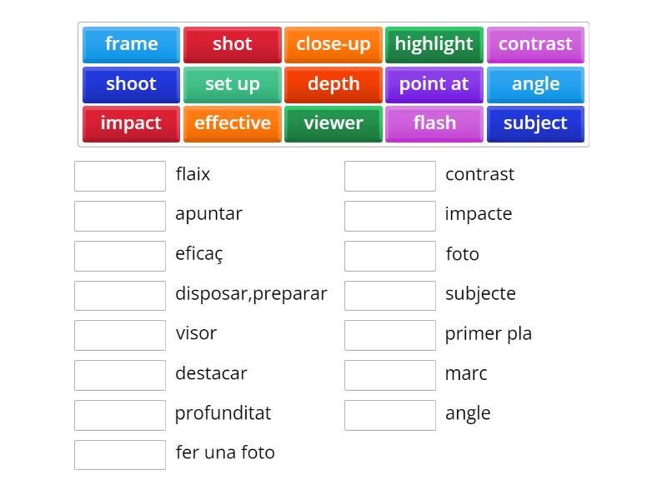Viewport: 667px width, 500px height.
Task: Select the word tile "angle"
Action: click(x=536, y=84)
